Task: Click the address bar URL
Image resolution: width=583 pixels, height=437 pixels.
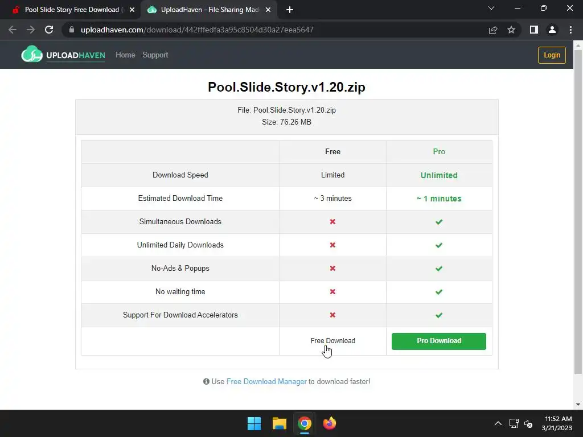Action: coord(197,30)
